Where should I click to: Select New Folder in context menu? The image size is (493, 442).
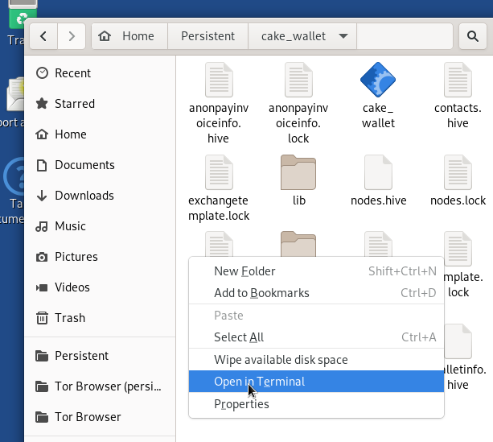[x=244, y=271]
